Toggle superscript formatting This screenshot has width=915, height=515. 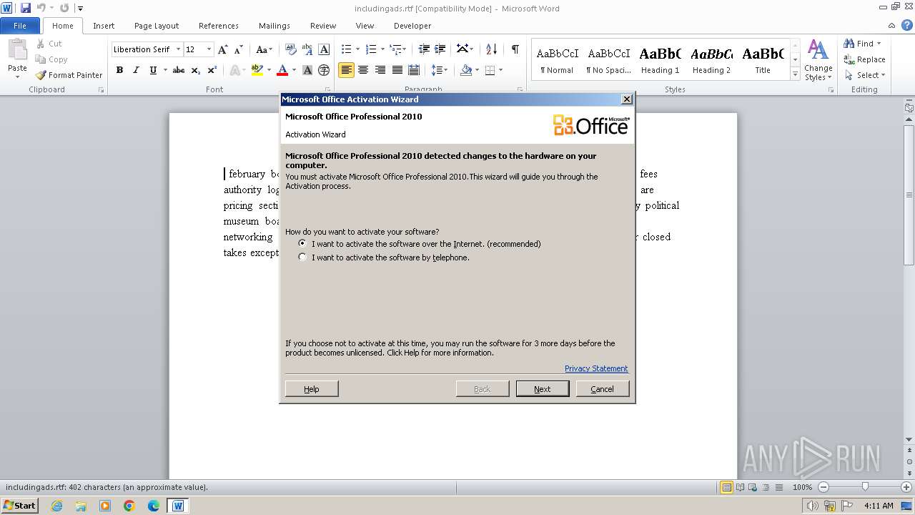click(x=212, y=70)
